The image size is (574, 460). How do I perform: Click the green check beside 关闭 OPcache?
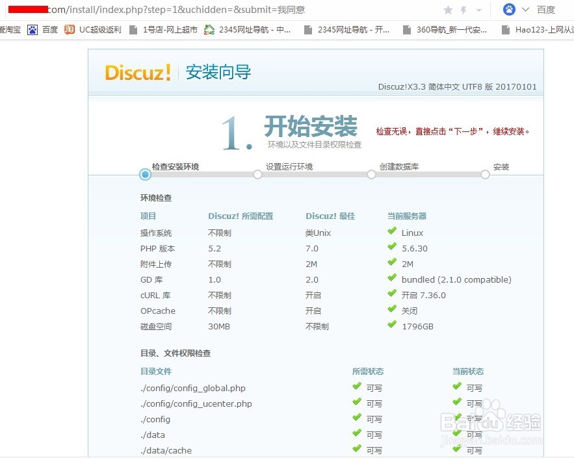[x=392, y=309]
